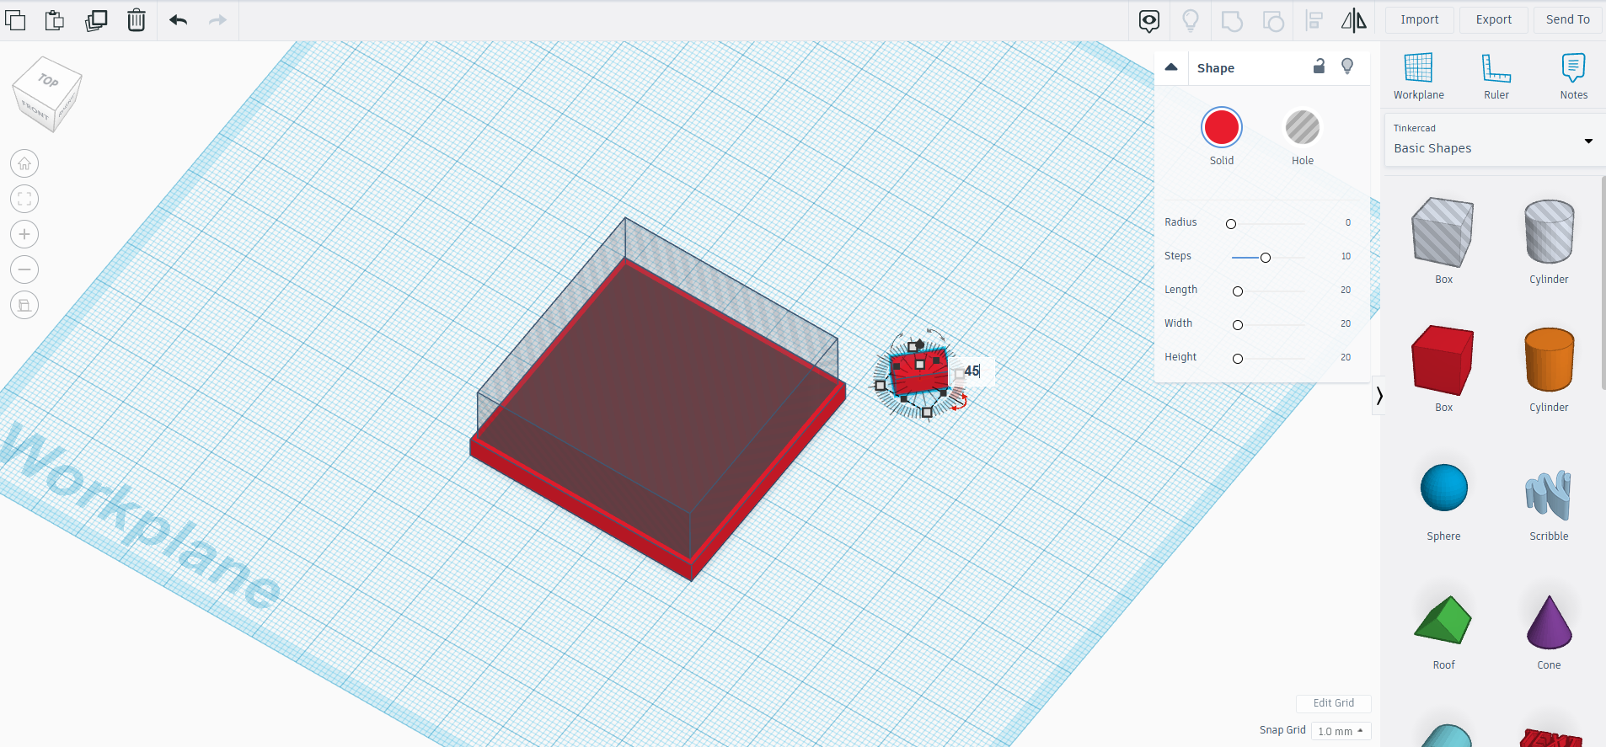Viewport: 1606px width, 747px height.
Task: Click the Edit Grid button
Action: [1334, 703]
